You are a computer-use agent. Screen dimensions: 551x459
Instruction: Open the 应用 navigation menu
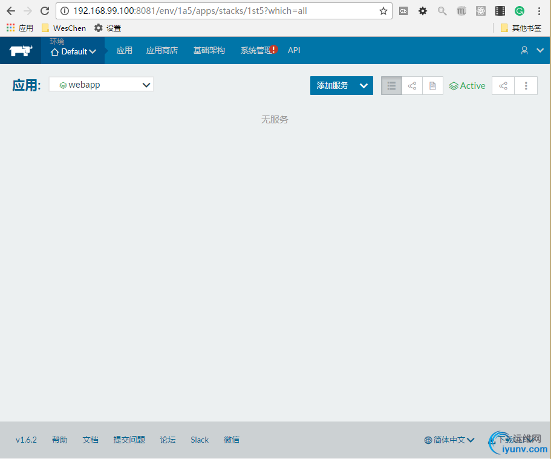(125, 50)
